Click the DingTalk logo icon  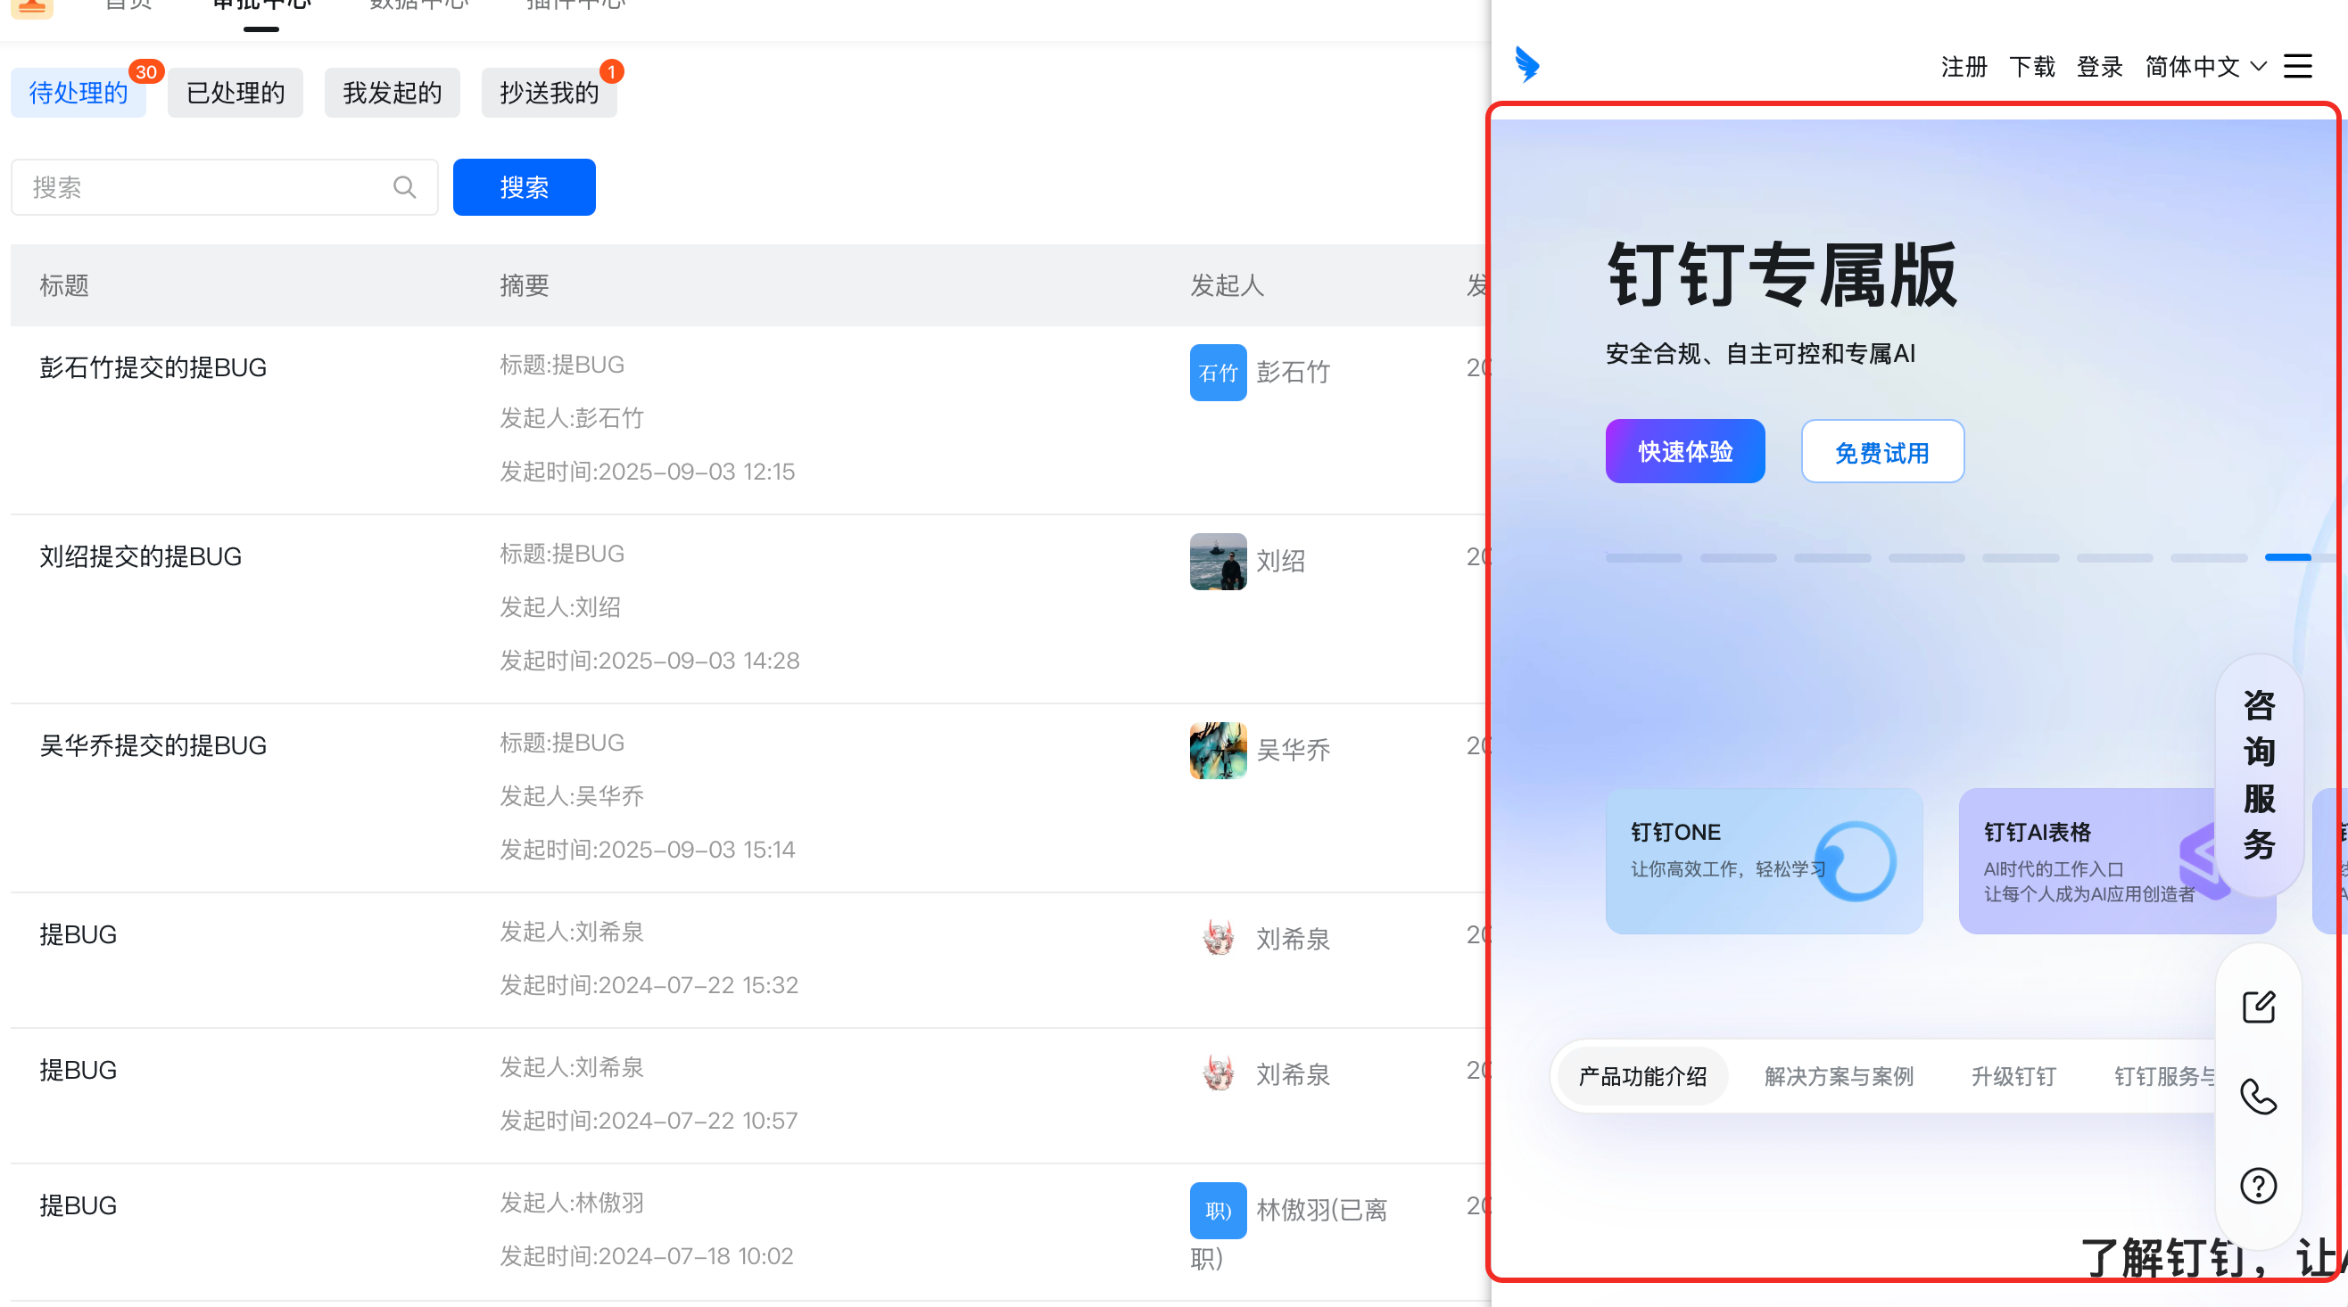1526,65
